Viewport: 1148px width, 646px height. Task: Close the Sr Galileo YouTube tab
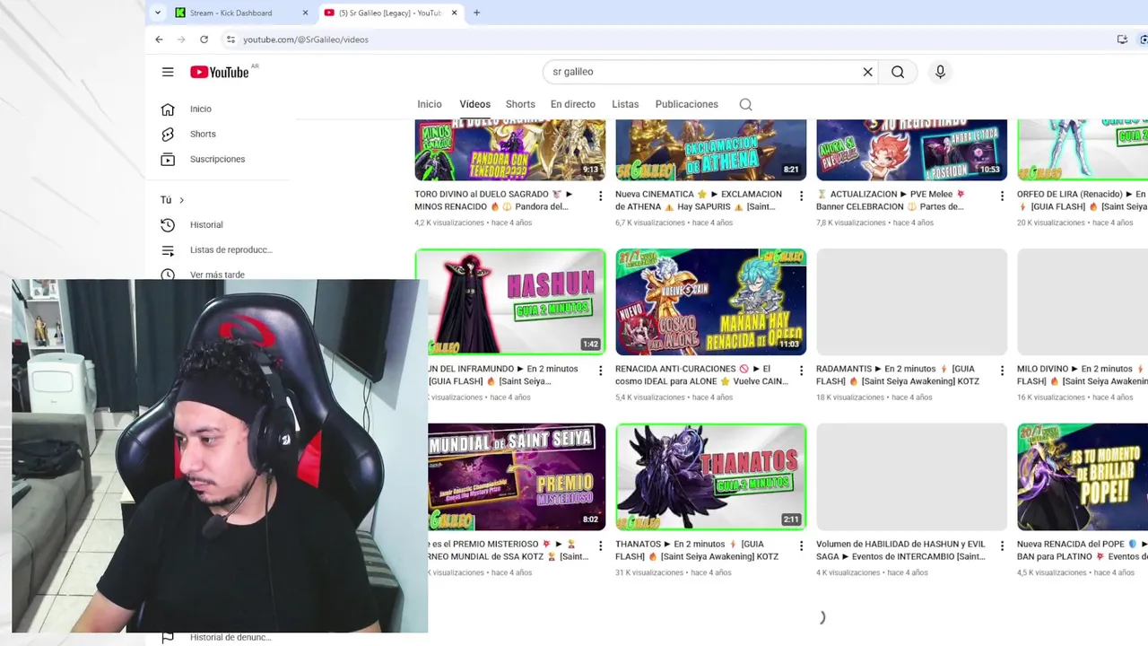coord(454,13)
